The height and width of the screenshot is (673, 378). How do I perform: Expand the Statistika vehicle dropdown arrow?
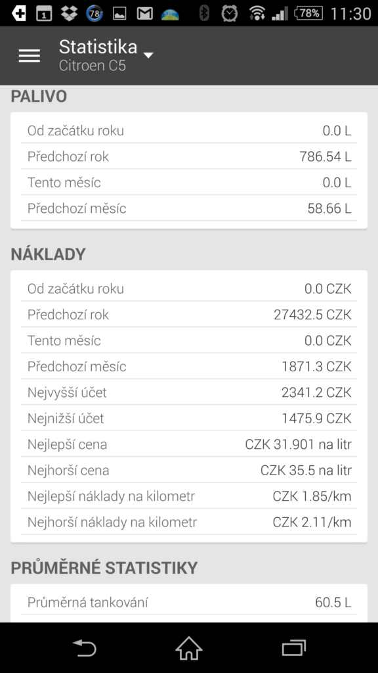[x=148, y=55]
